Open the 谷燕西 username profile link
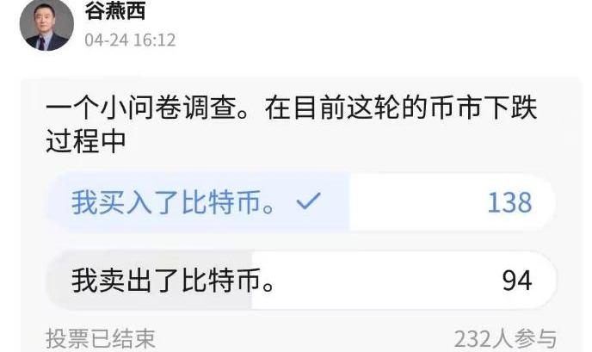The image size is (592, 352). click(x=115, y=10)
